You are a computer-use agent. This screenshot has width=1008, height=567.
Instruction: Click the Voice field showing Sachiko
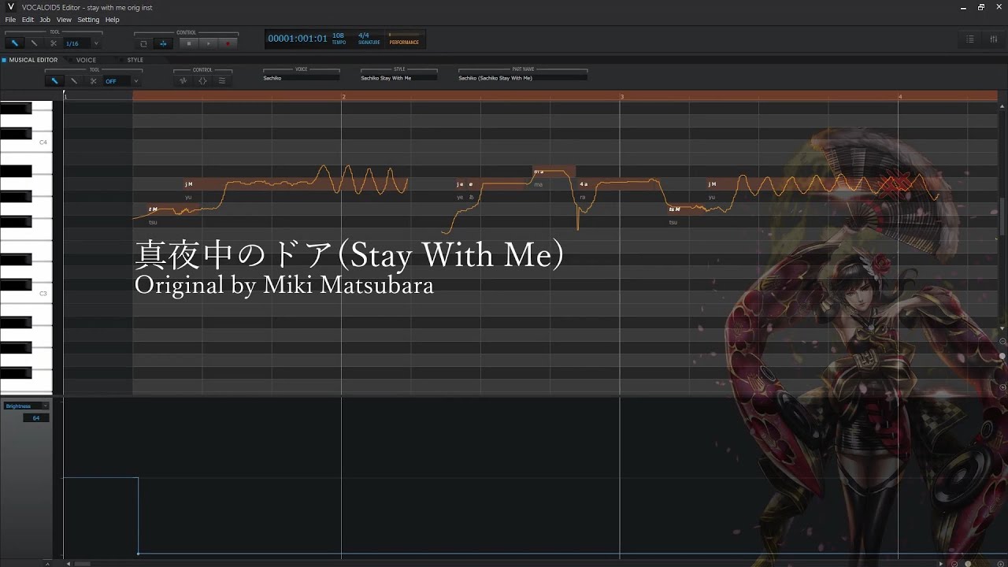(302, 78)
